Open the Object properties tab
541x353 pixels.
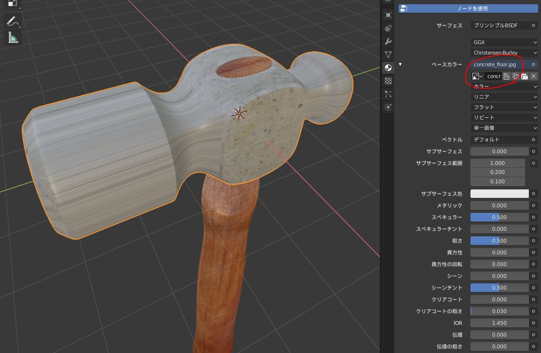tap(388, 15)
